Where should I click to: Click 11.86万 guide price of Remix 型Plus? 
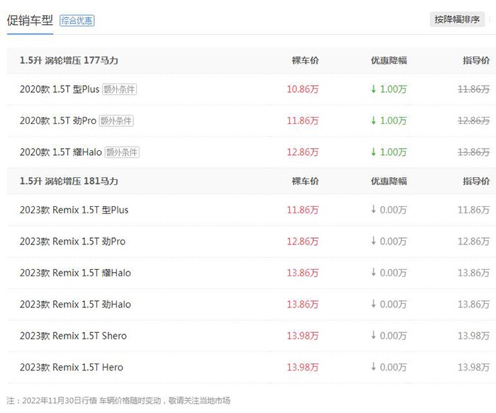coord(473,210)
